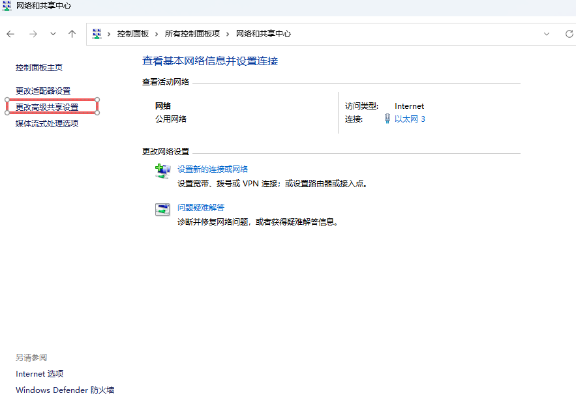The height and width of the screenshot is (404, 576).
Task: Click the back navigation arrow
Action: (x=10, y=34)
